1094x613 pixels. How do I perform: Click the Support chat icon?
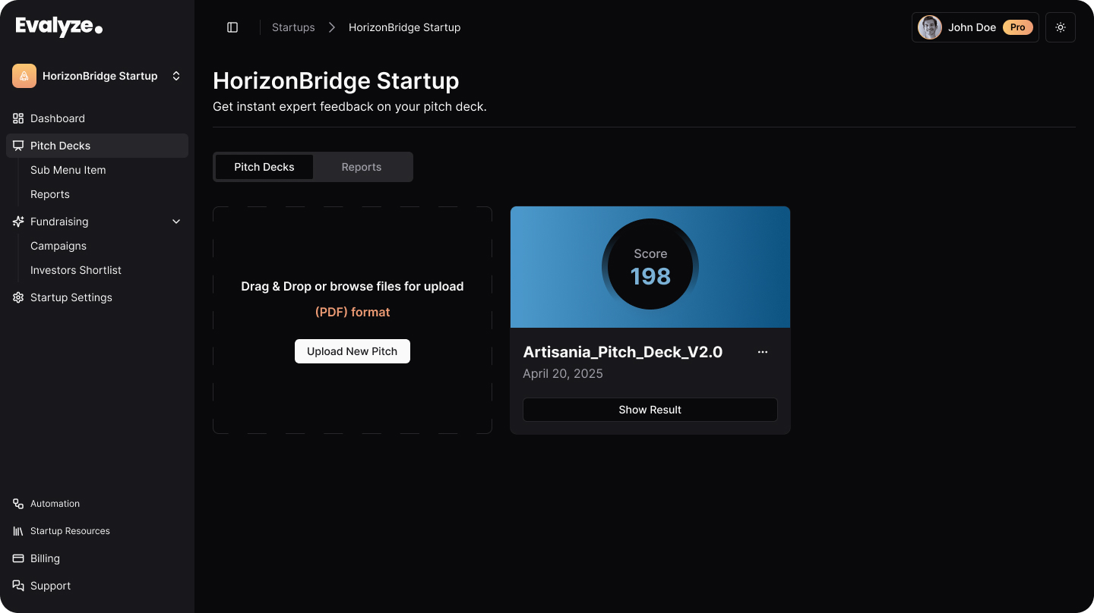pos(18,586)
